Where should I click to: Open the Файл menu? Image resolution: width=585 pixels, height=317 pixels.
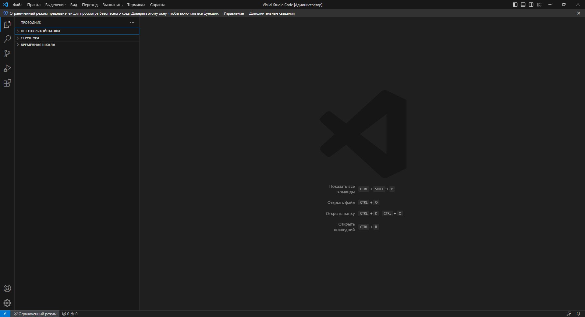point(18,5)
